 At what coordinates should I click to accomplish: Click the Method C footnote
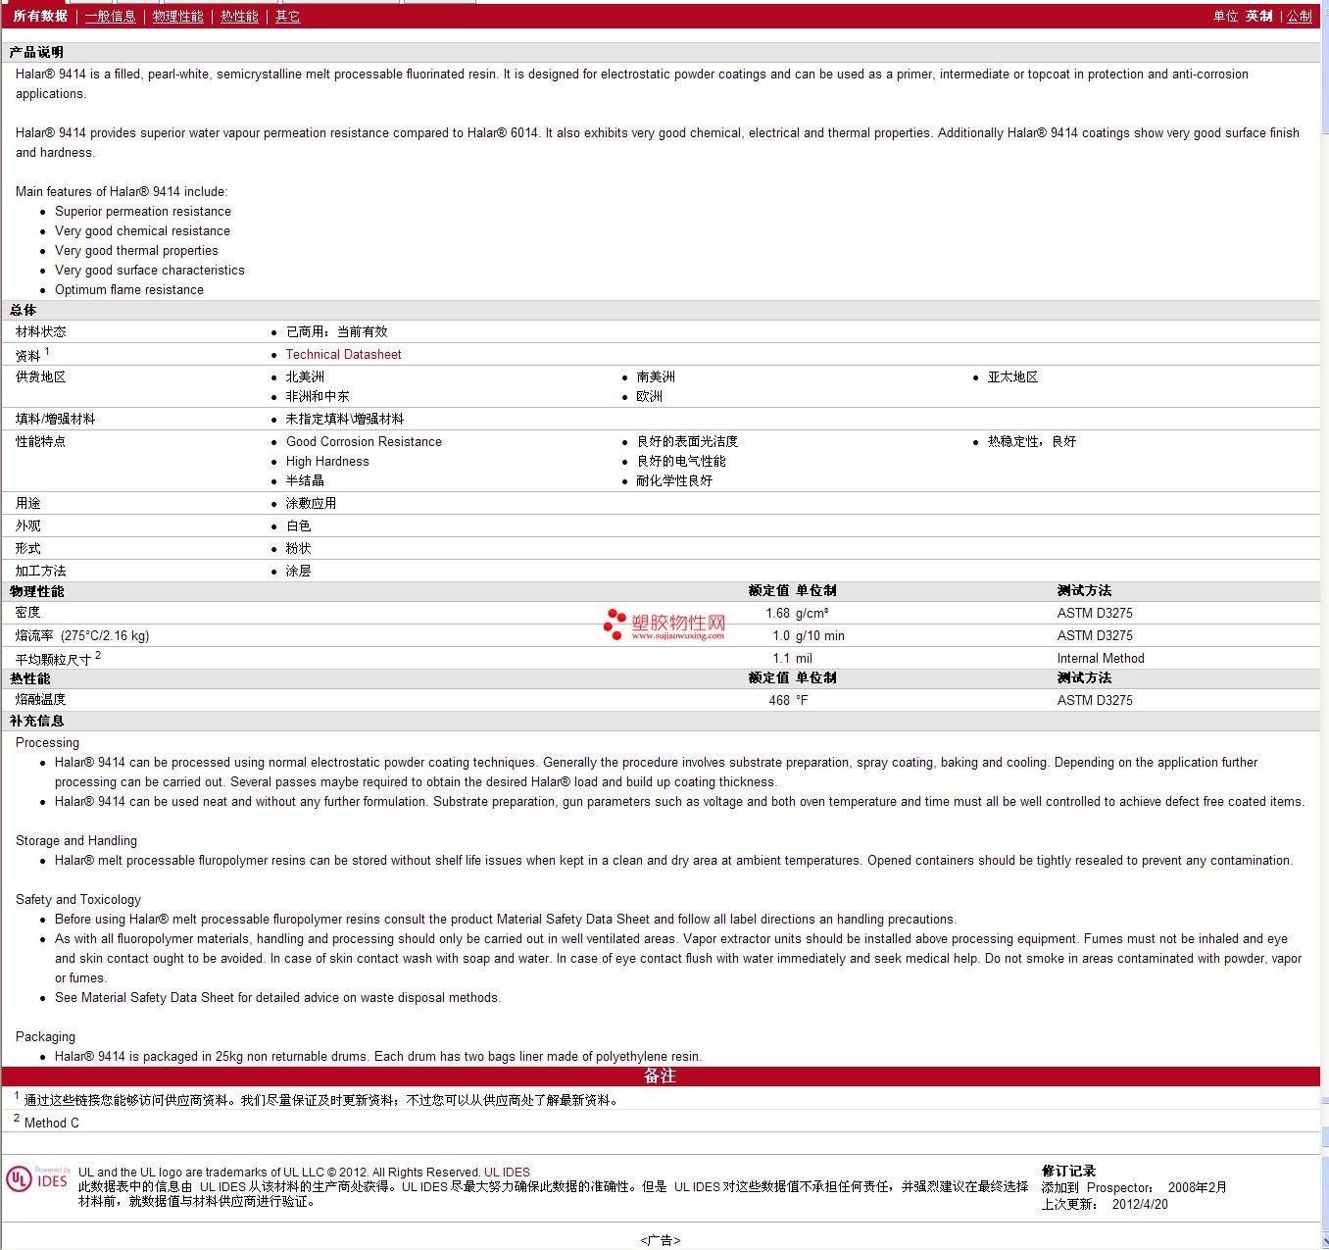52,1124
